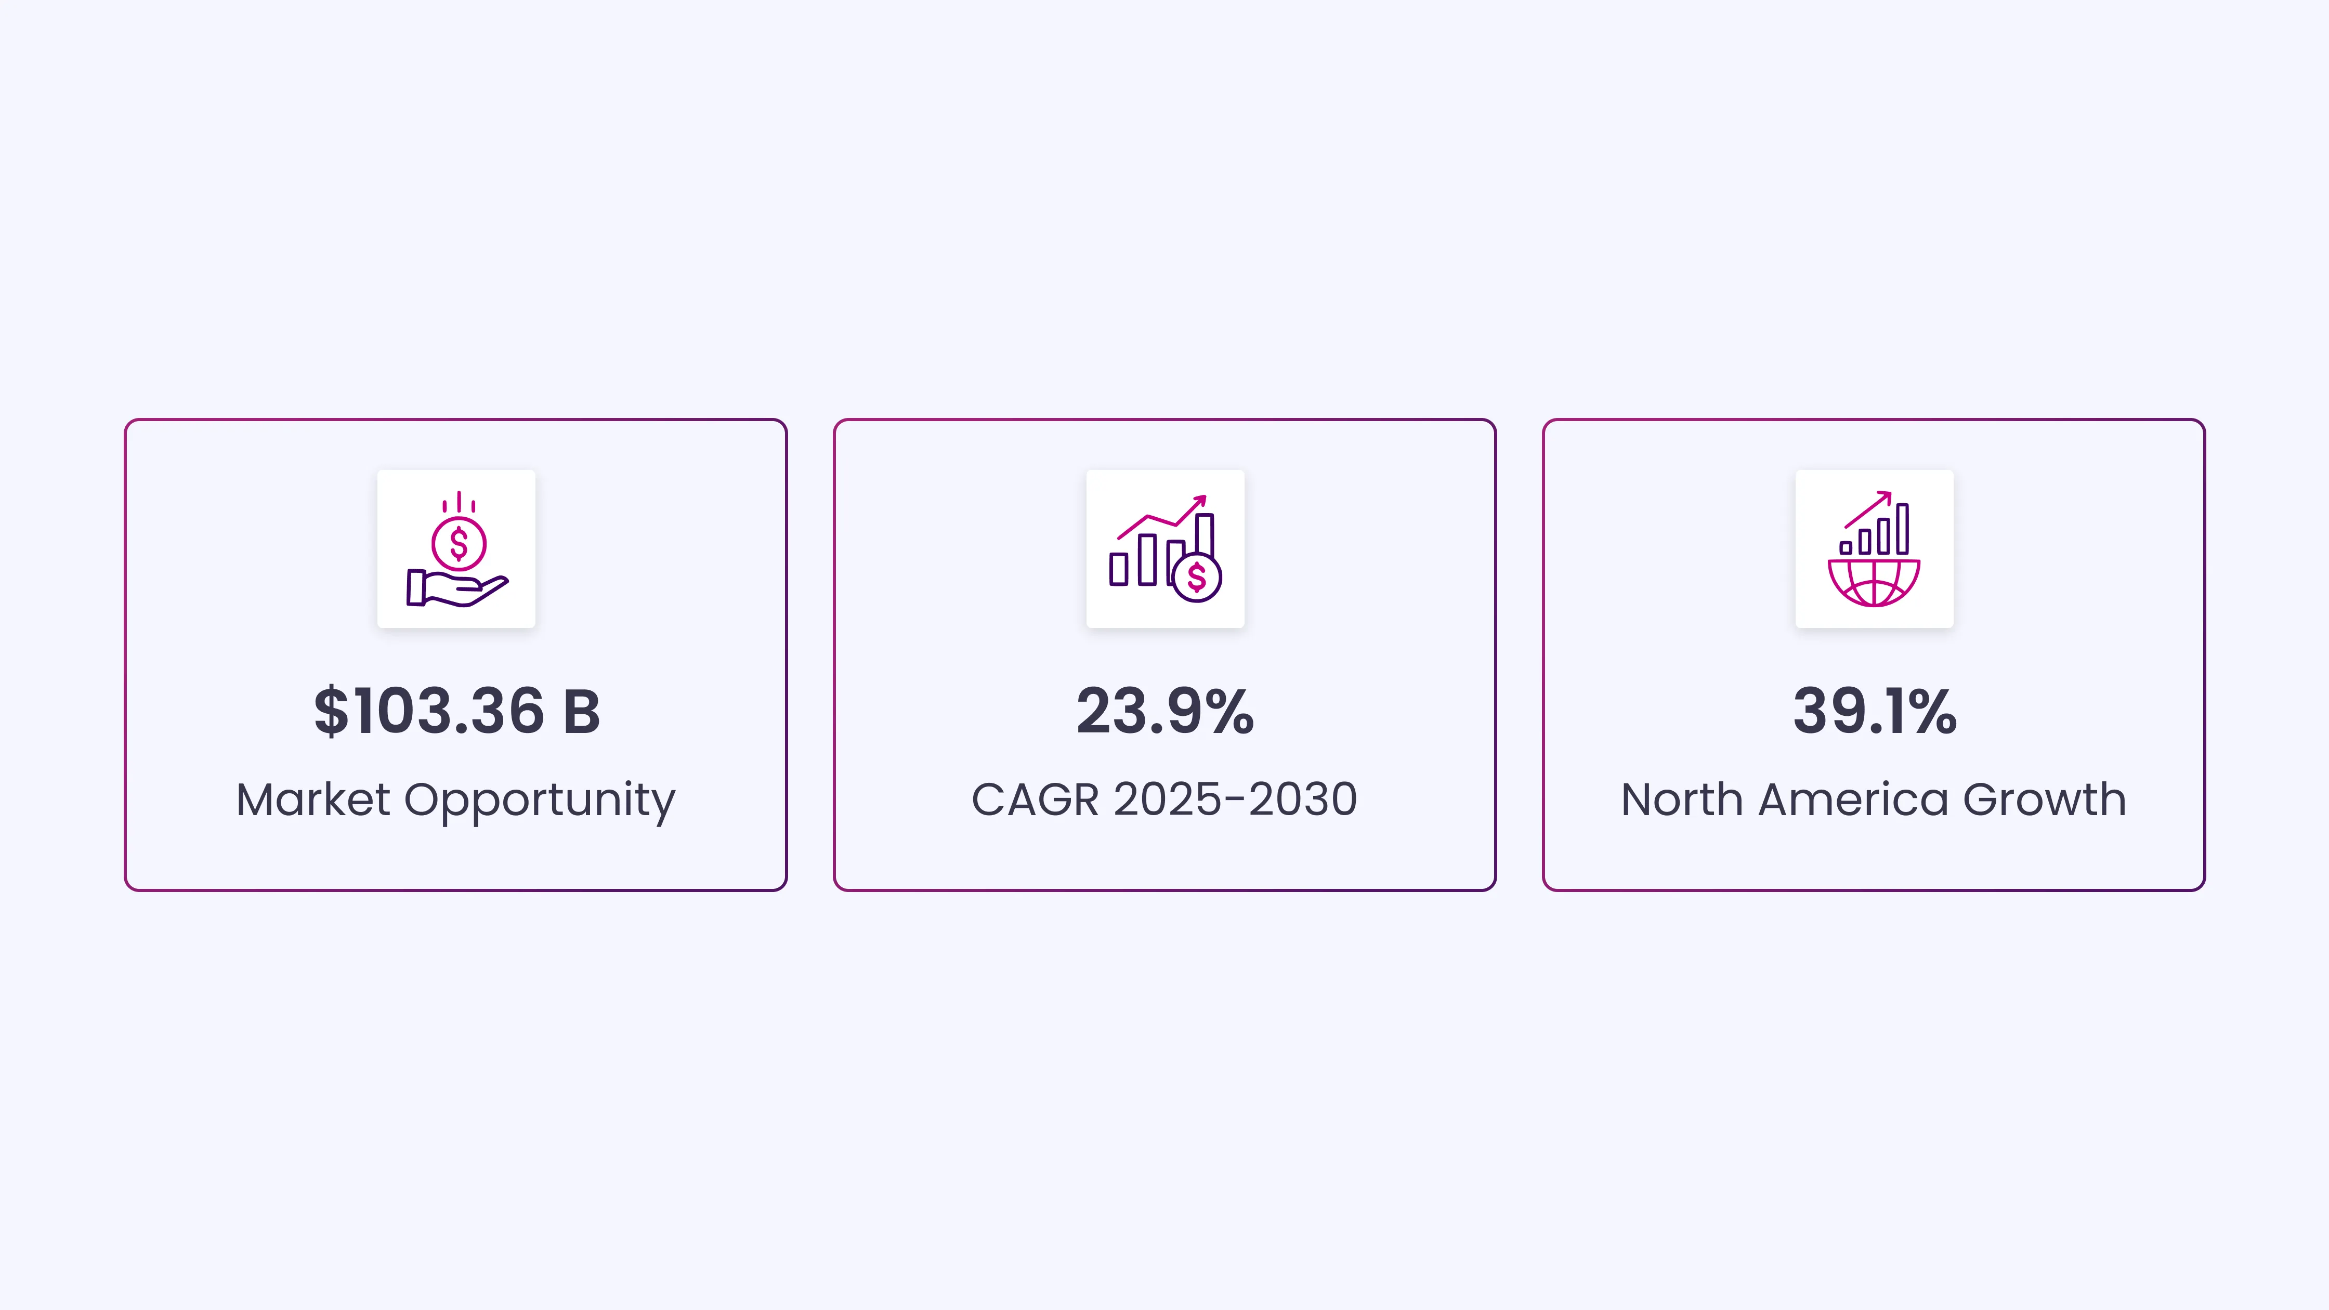Click the rising arrow above the globe bars
This screenshot has height=1310, width=2329.
(x=1870, y=508)
